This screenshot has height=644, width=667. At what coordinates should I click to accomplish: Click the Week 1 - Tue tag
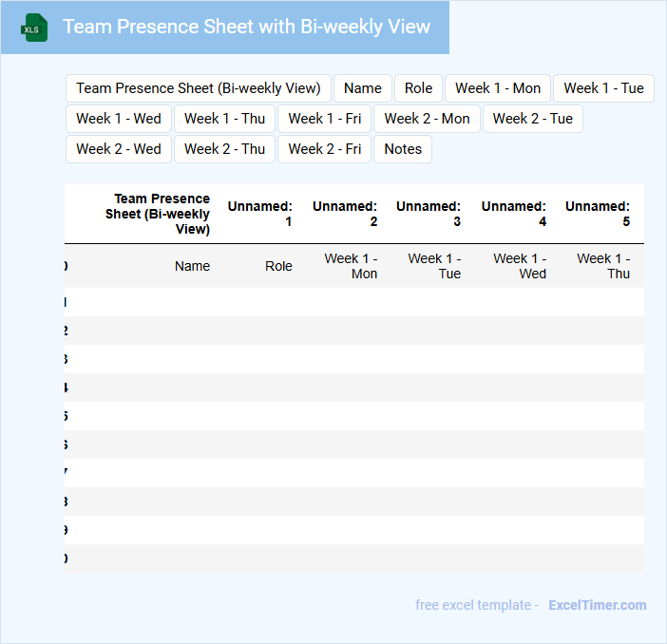603,88
